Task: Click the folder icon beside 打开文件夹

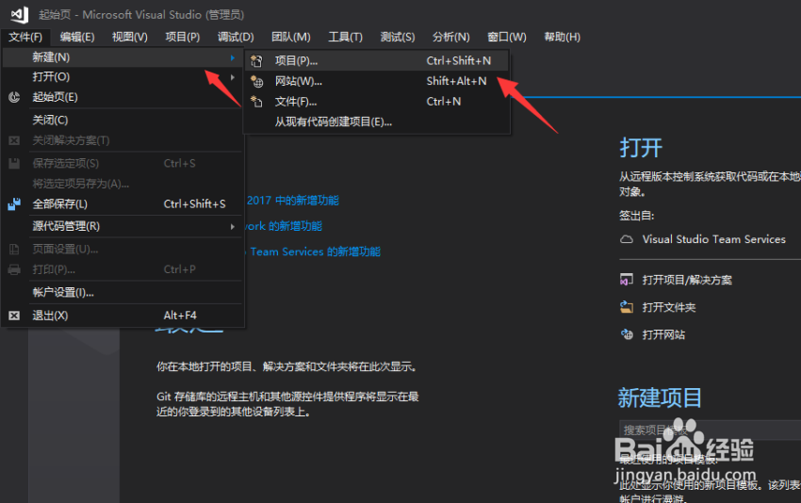Action: click(x=627, y=307)
